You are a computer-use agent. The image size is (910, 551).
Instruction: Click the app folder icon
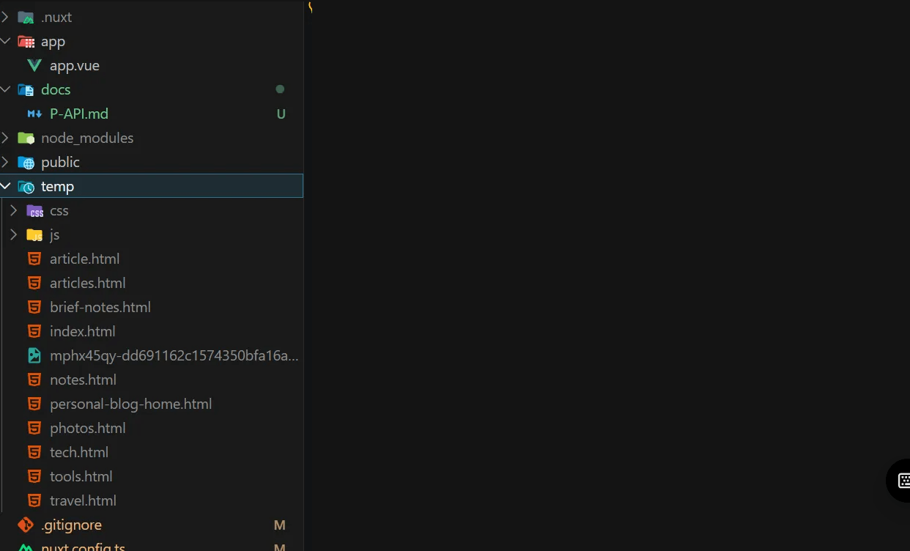coord(26,41)
